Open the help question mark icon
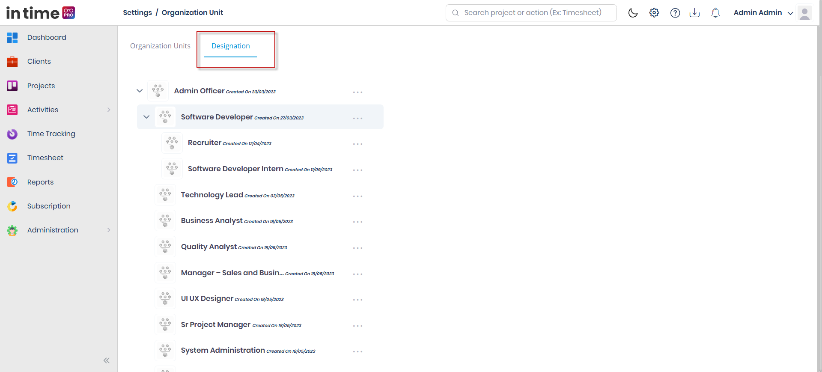The image size is (822, 372). [675, 13]
